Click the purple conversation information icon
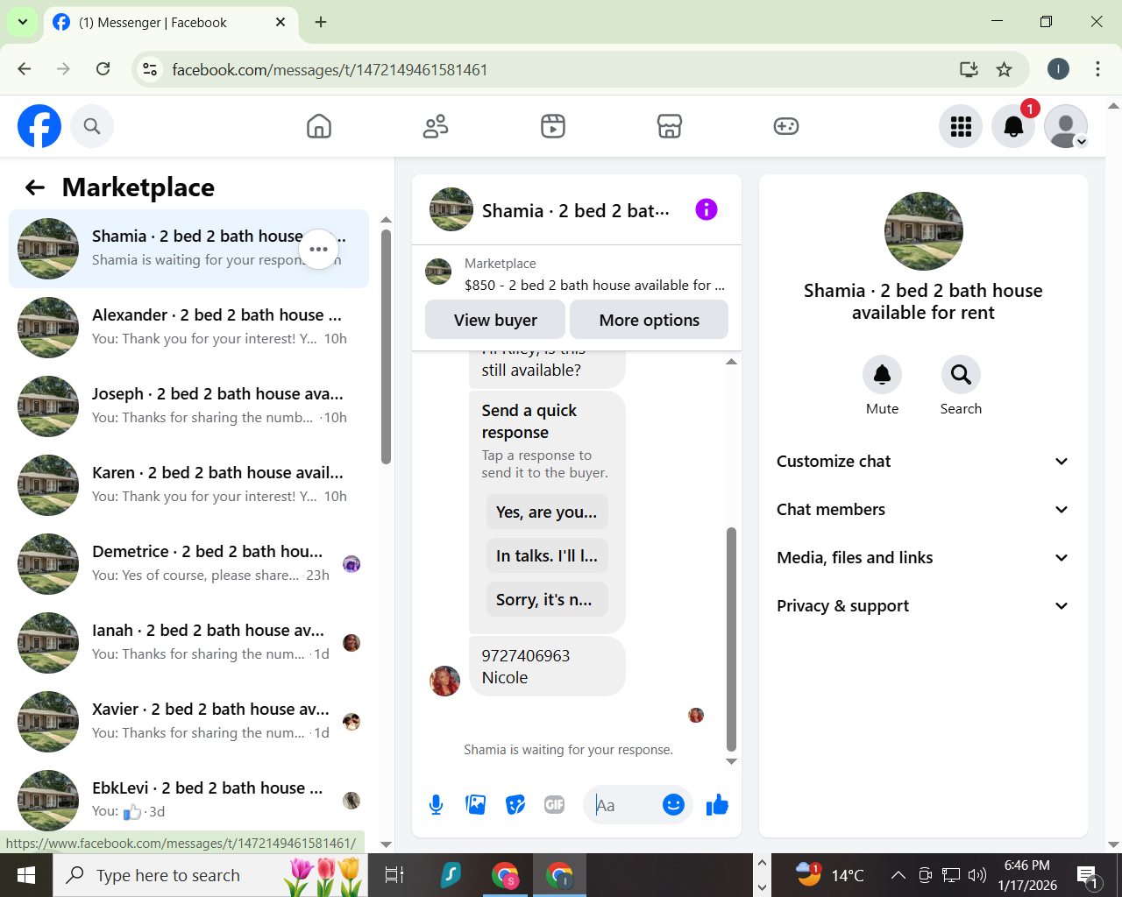1122x897 pixels. coord(707,209)
